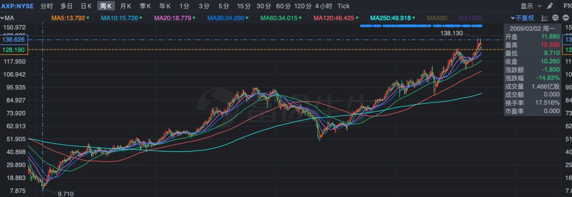Click the 开盘 value 11.680
This screenshot has height=197, width=572.
click(551, 36)
